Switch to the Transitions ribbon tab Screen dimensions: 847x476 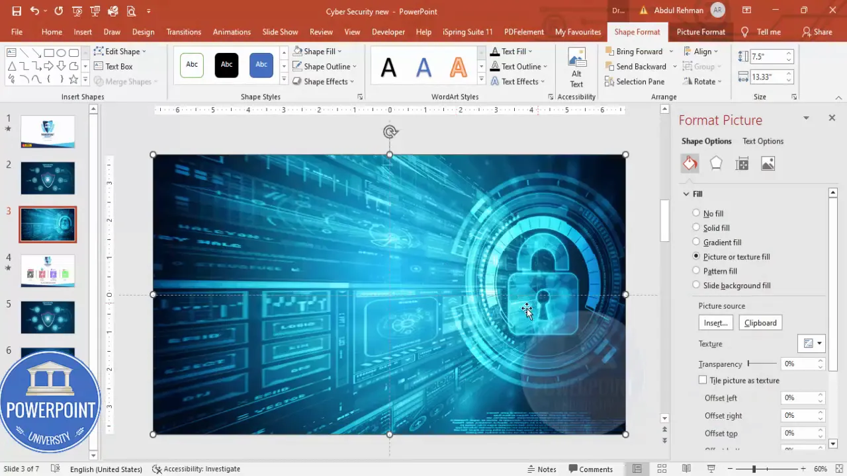pos(183,32)
